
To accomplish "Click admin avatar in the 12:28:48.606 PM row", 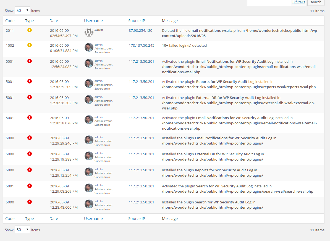I will (89, 204).
